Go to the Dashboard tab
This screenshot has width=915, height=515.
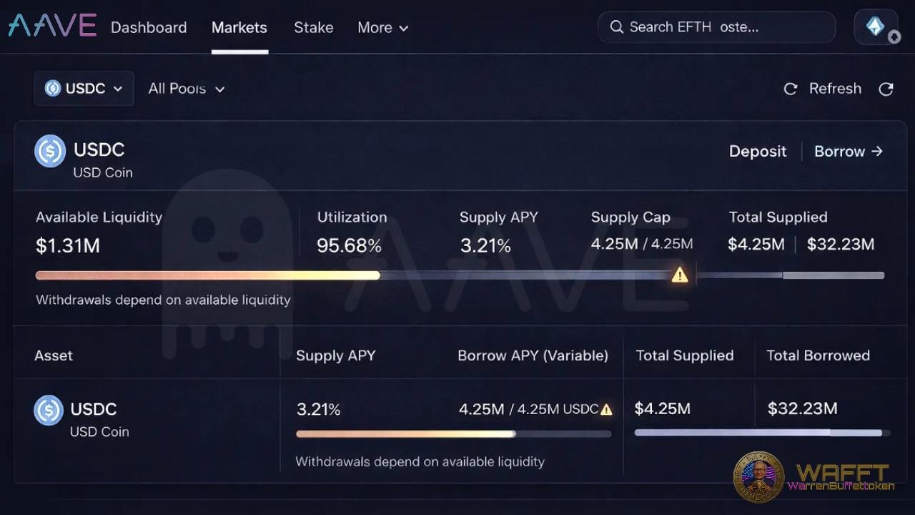tap(149, 28)
